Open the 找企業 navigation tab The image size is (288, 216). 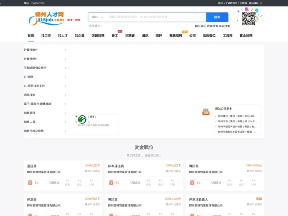(80, 36)
